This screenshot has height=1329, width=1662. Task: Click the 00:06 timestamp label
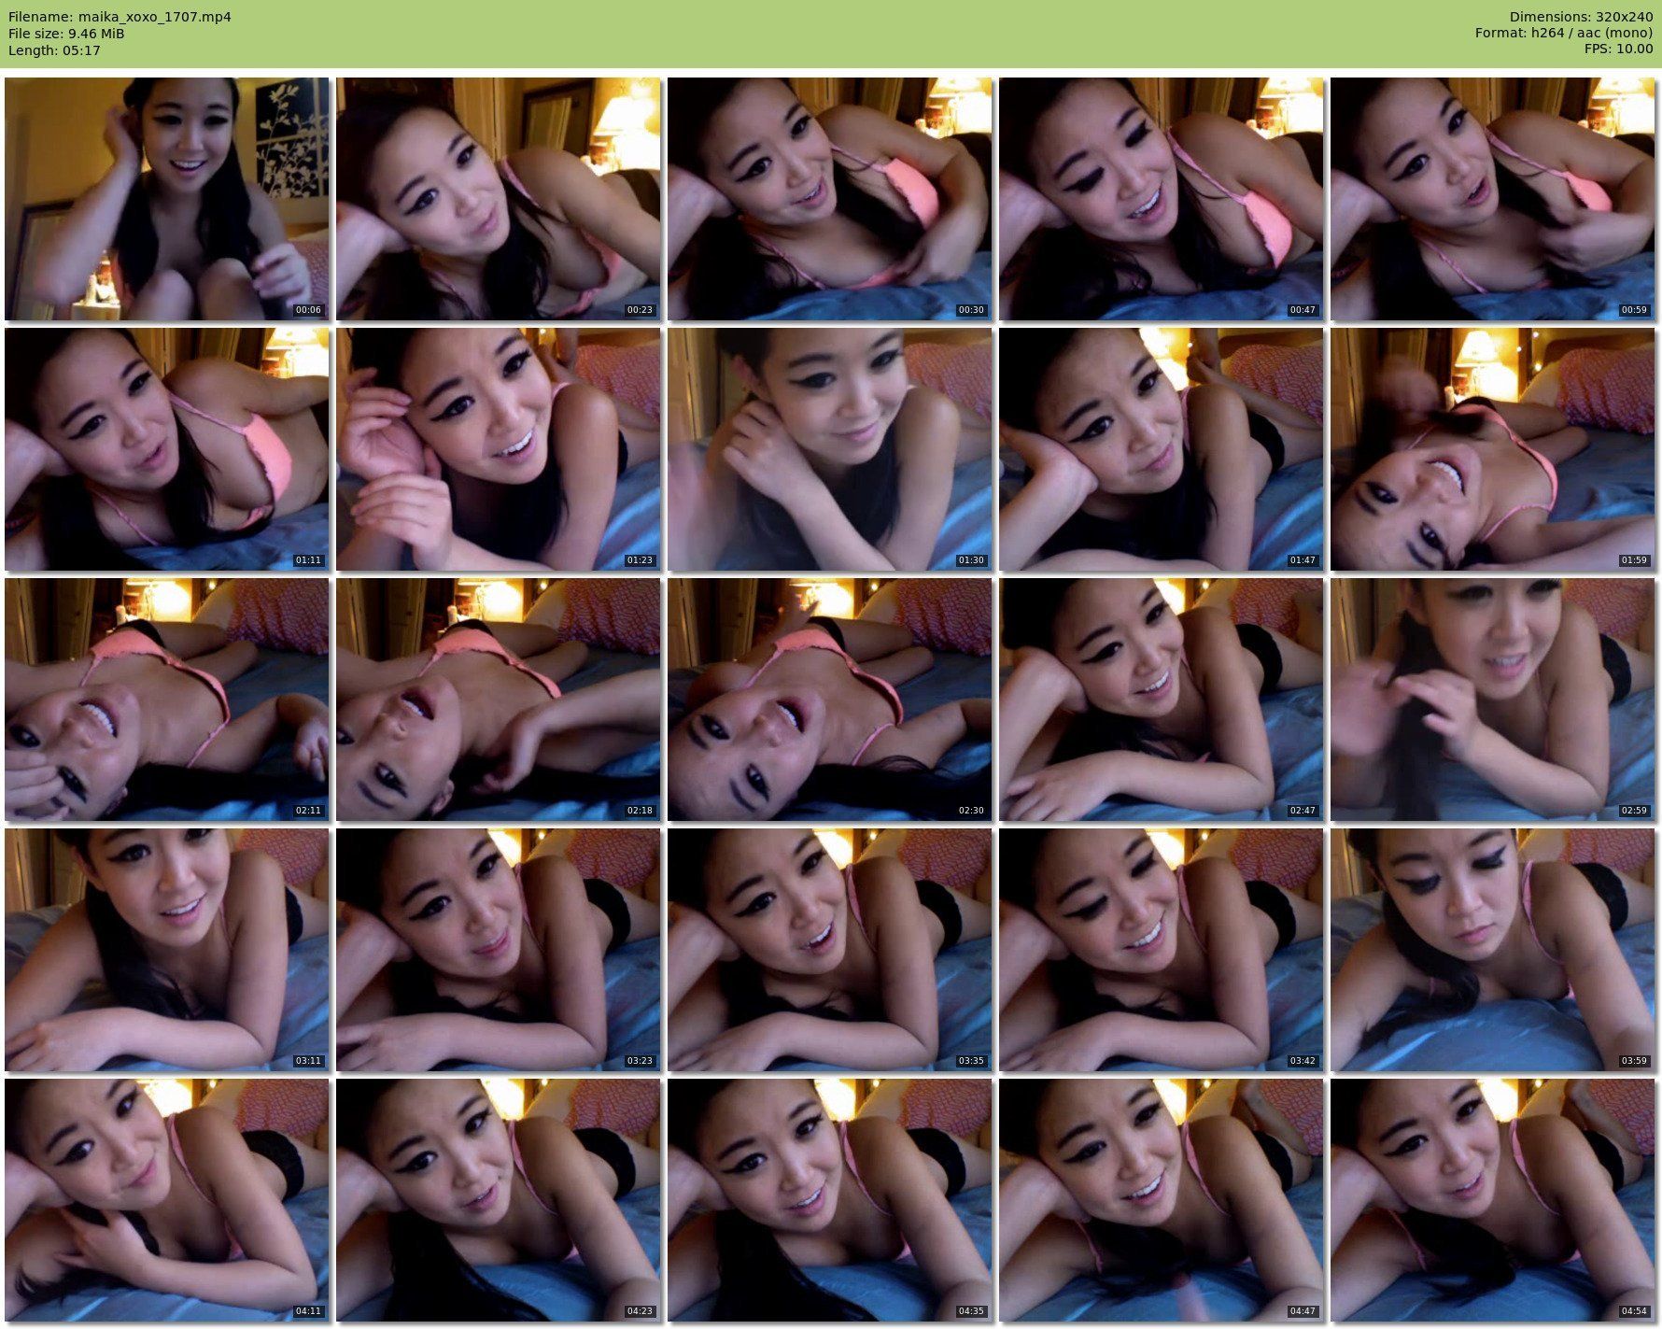point(308,310)
